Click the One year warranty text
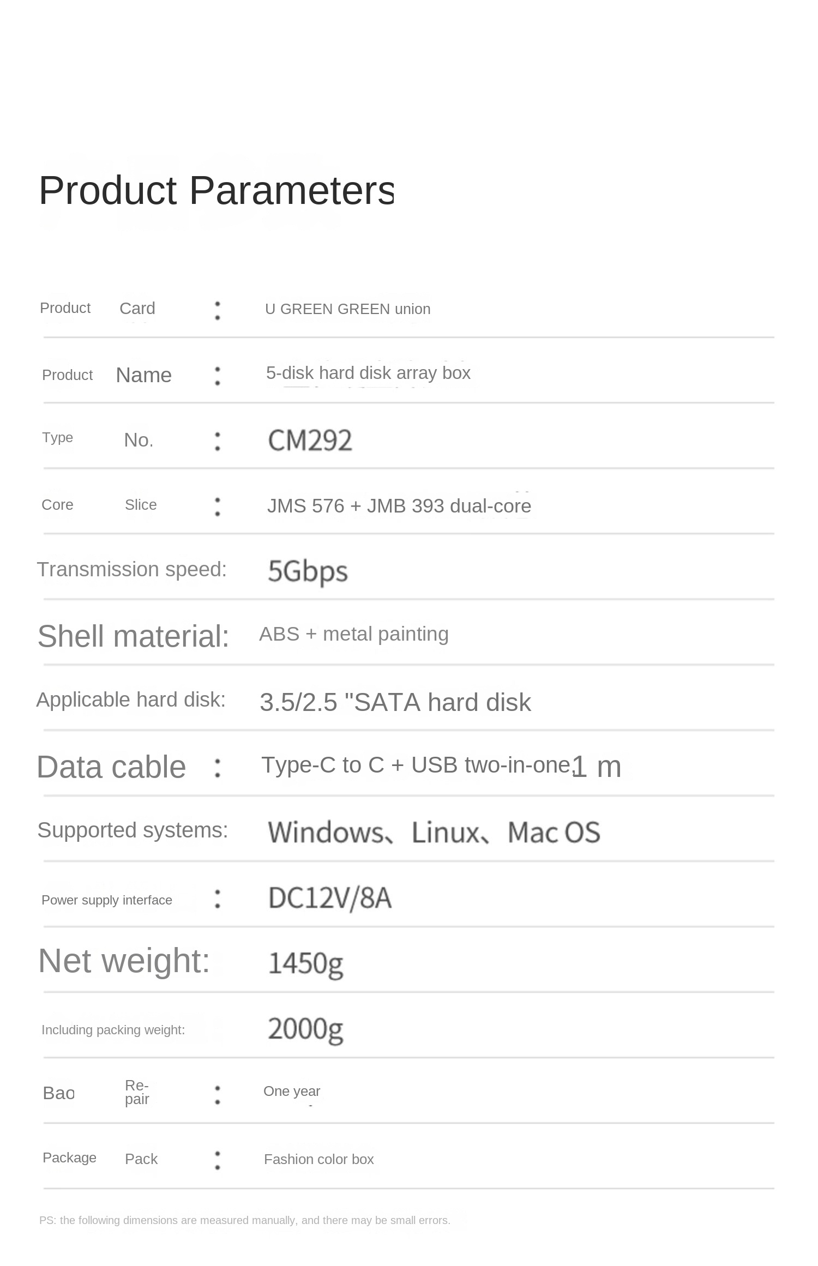818x1266 pixels. pyautogui.click(x=292, y=1091)
